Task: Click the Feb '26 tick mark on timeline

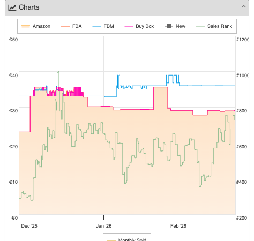Action: [x=178, y=217]
